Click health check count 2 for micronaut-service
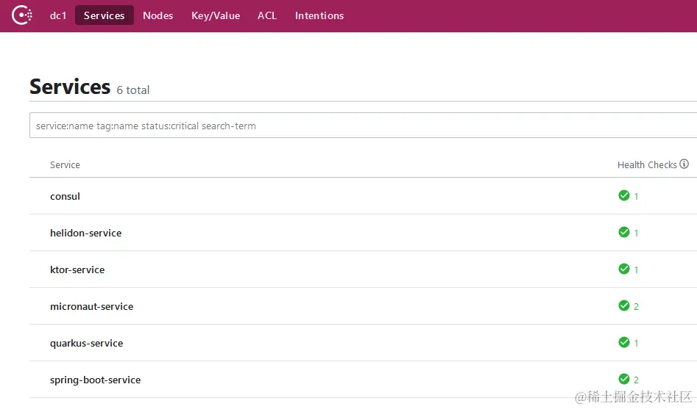The height and width of the screenshot is (409, 697). (x=636, y=306)
